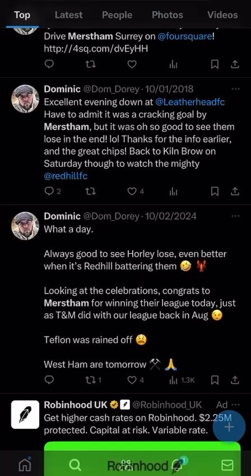
Task: Open the @Leatherheadfc mention link
Action: point(190,102)
